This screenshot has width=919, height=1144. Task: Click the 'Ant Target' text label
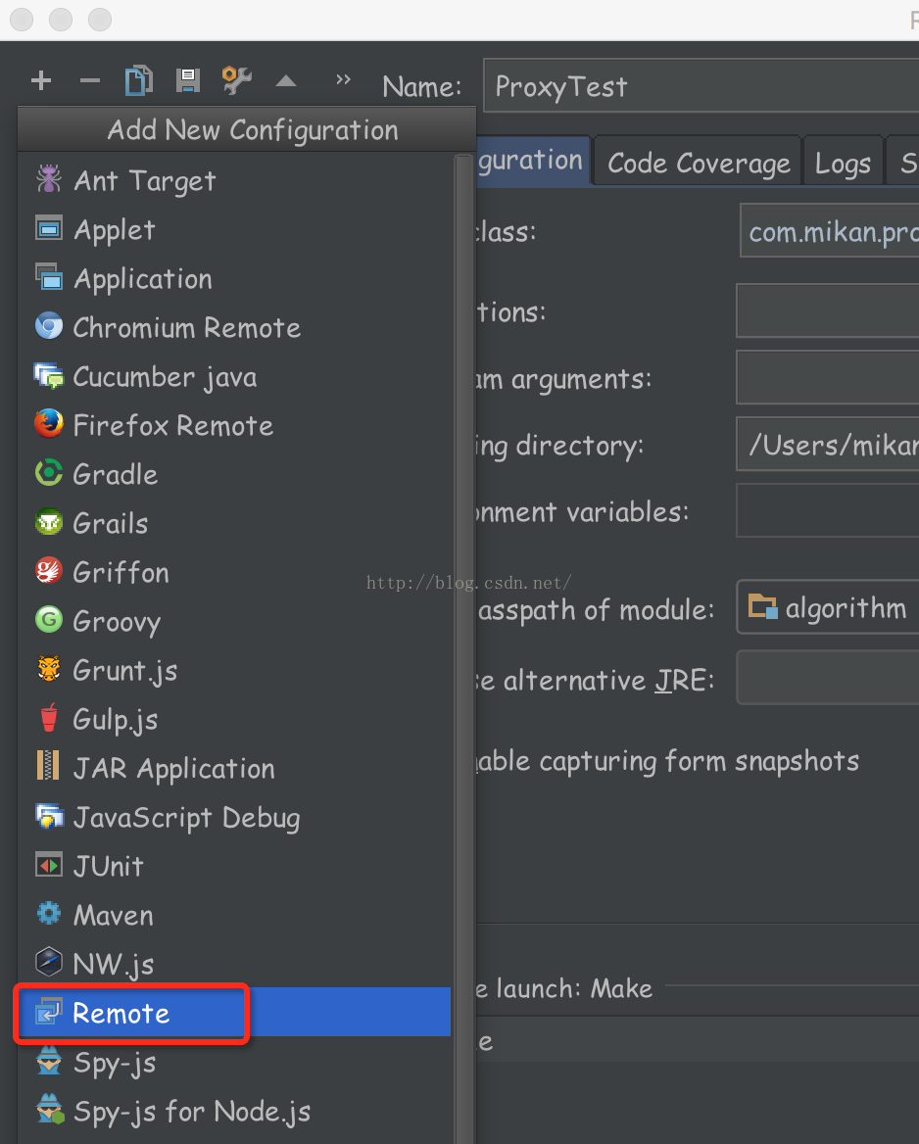[145, 180]
